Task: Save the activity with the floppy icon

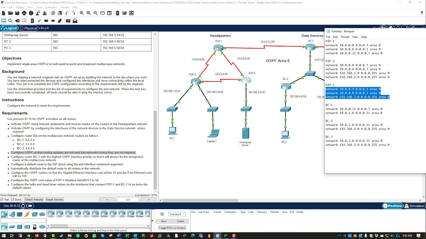Action: point(17,13)
